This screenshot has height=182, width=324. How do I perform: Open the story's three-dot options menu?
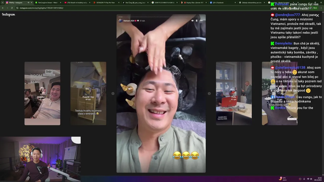pos(201,21)
